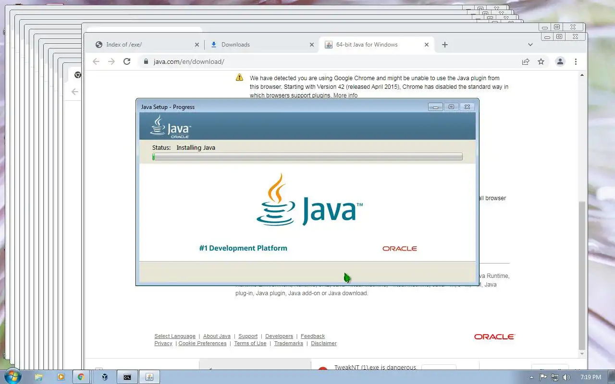This screenshot has height=384, width=615.
Task: Close the Index of /exe/ tab
Action: tap(197, 45)
